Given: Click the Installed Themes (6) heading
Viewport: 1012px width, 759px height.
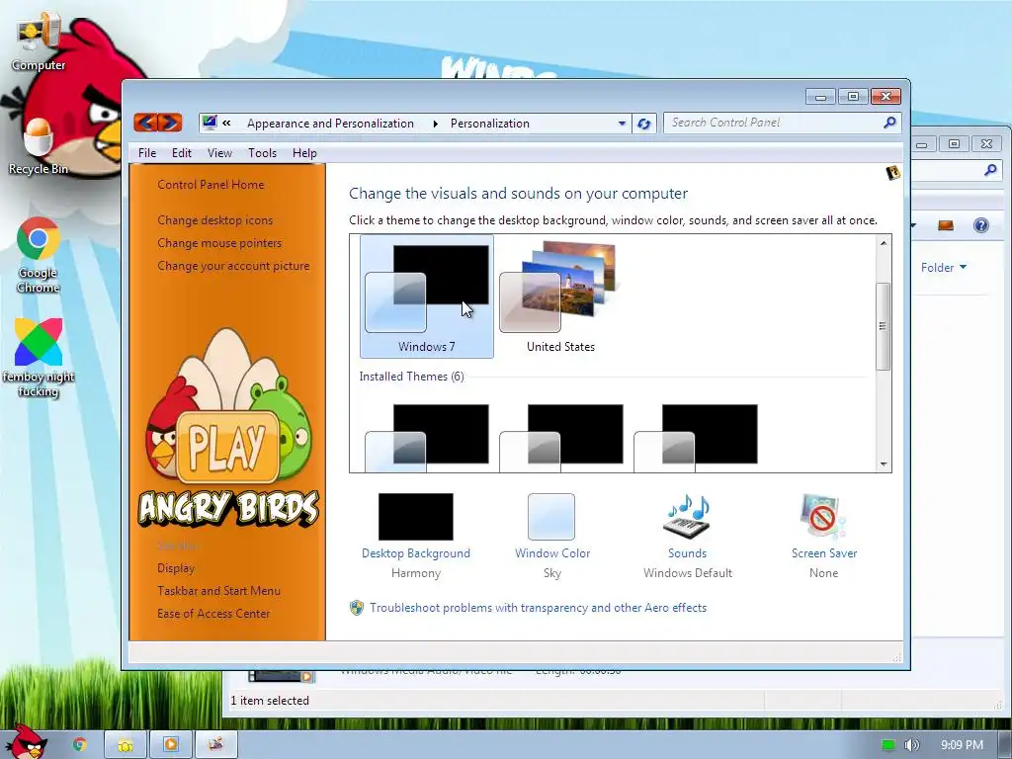Looking at the screenshot, I should click(411, 377).
